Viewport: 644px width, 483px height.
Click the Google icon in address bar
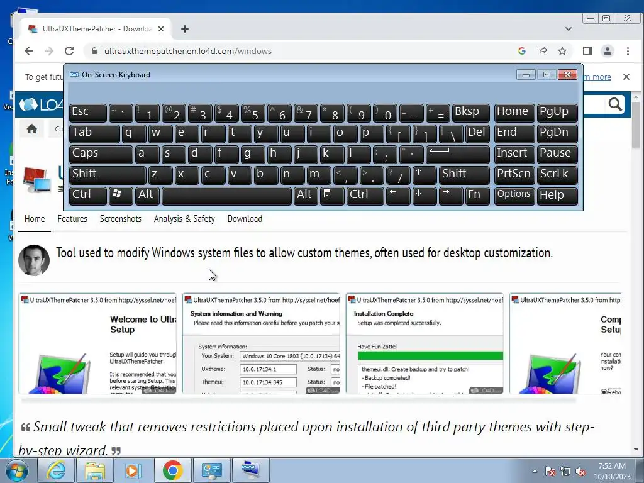pyautogui.click(x=522, y=51)
